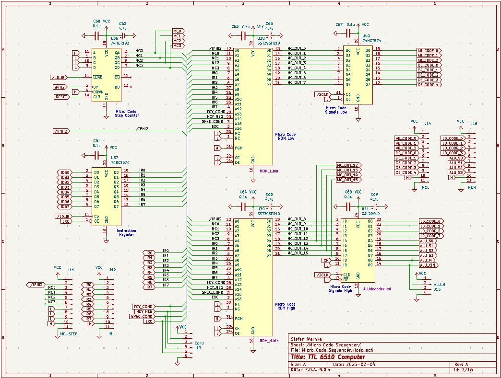Select the U39 Micro Code ROM High chip
The height and width of the screenshot is (378, 501).
pos(252,277)
